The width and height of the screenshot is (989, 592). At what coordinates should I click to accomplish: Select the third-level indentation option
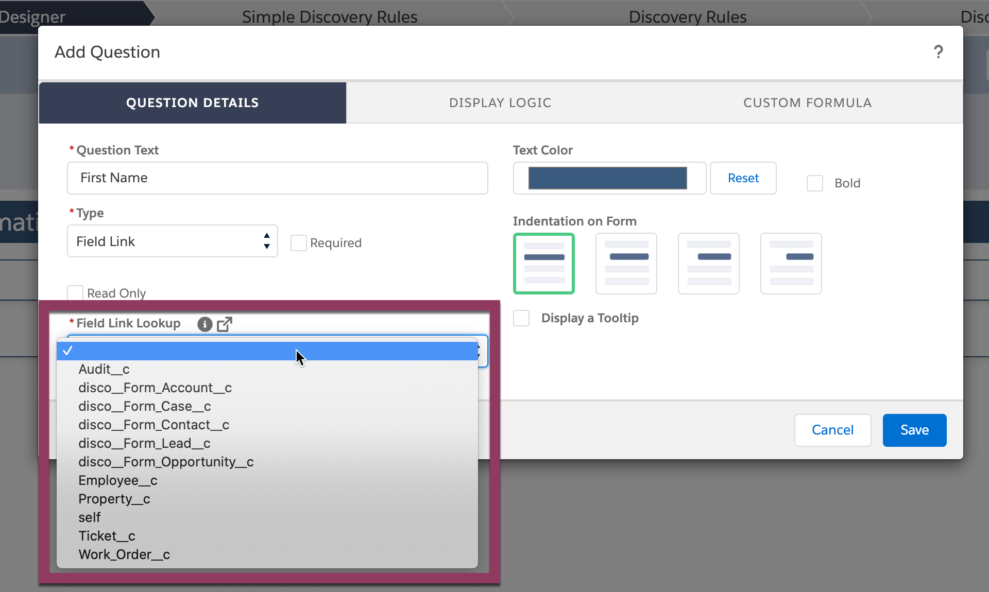pos(791,264)
